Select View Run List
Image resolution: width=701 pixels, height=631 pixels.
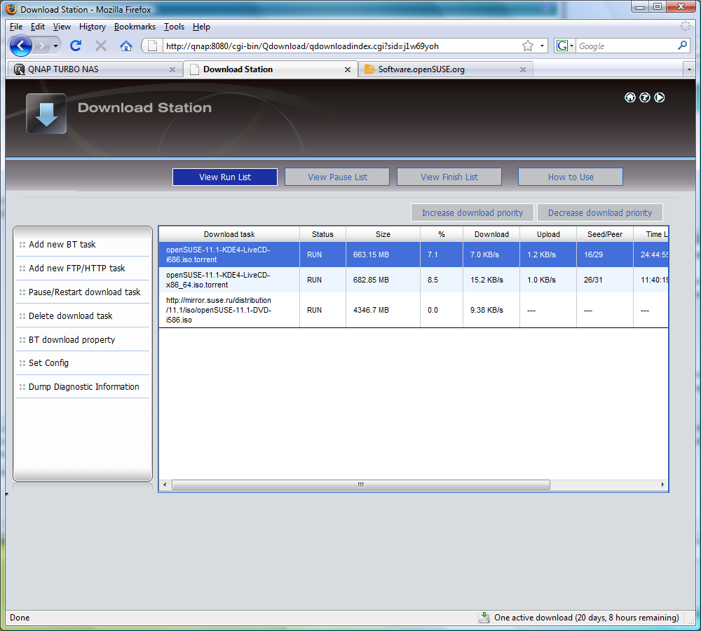tap(225, 177)
